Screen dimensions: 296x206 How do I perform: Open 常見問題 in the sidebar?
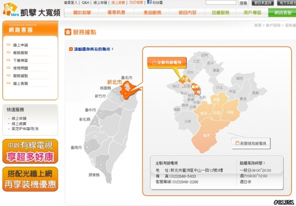pyautogui.click(x=20, y=68)
